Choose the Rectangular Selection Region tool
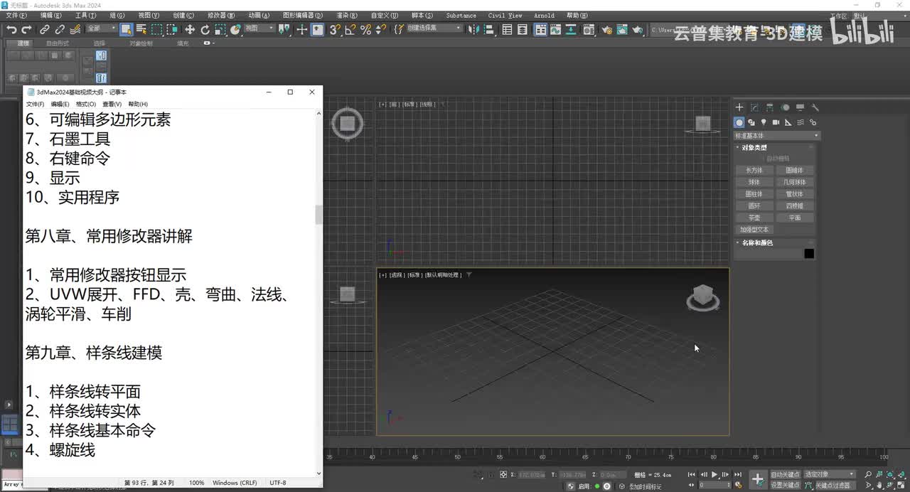Image resolution: width=910 pixels, height=492 pixels. click(156, 29)
